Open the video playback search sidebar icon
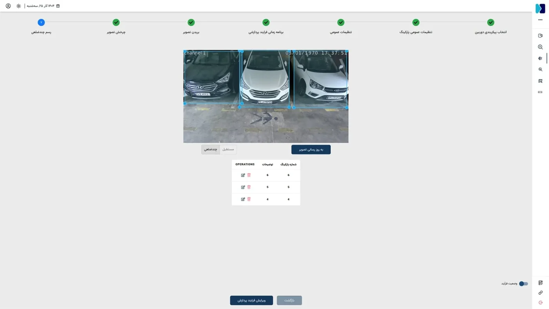Screen dimensions: 549x309 pyautogui.click(x=540, y=47)
